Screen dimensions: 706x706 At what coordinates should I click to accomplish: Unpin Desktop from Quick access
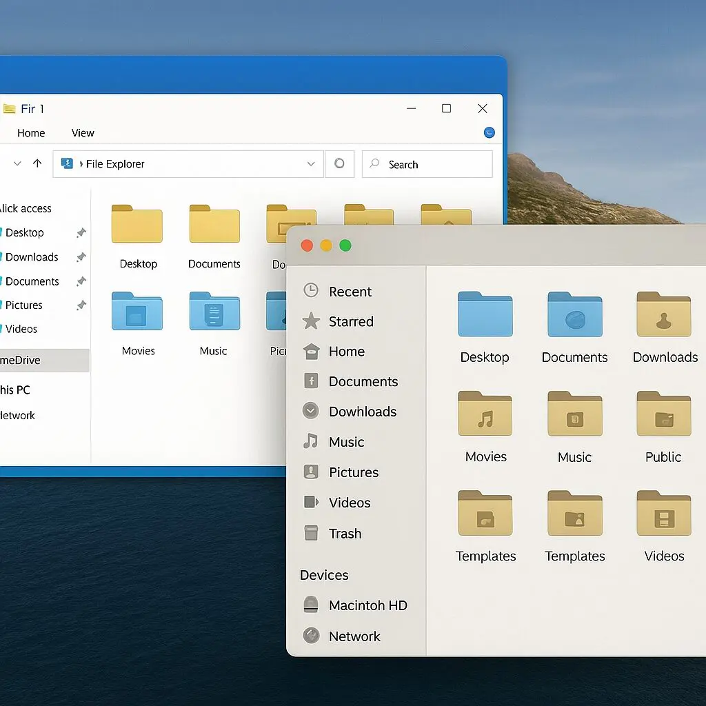pos(81,232)
